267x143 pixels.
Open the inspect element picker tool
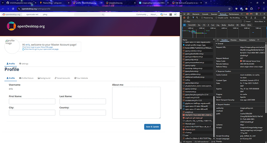(184, 14)
